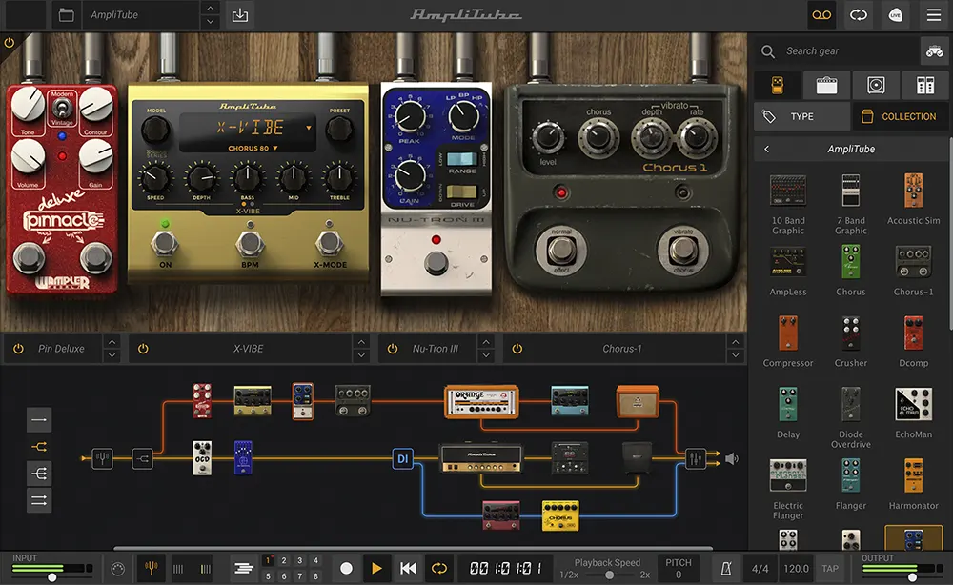Select the single series routing icon

click(x=39, y=420)
